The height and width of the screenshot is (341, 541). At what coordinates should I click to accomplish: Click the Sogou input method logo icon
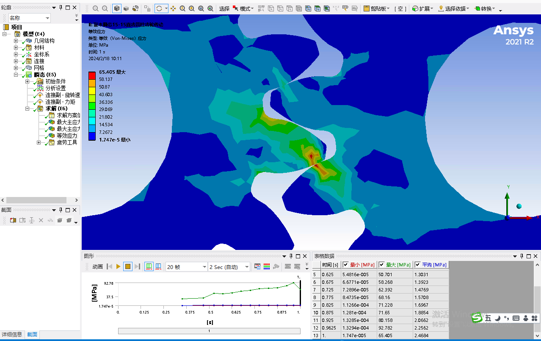coord(478,318)
